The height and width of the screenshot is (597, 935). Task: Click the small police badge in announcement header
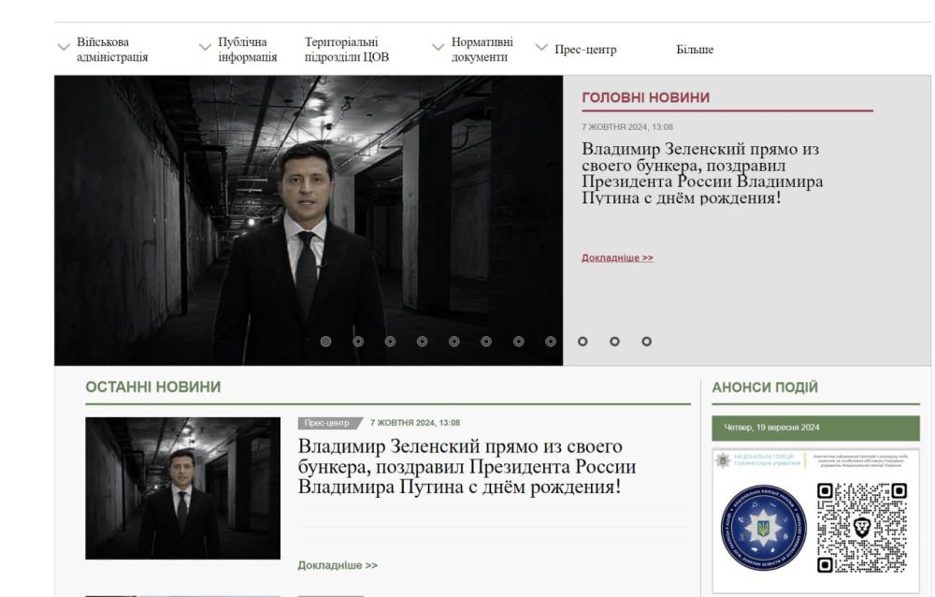722,460
